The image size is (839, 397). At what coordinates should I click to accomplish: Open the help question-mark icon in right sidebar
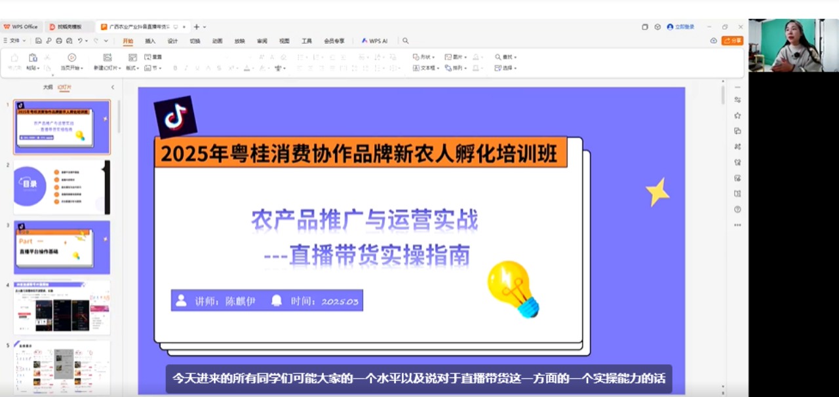point(737,210)
